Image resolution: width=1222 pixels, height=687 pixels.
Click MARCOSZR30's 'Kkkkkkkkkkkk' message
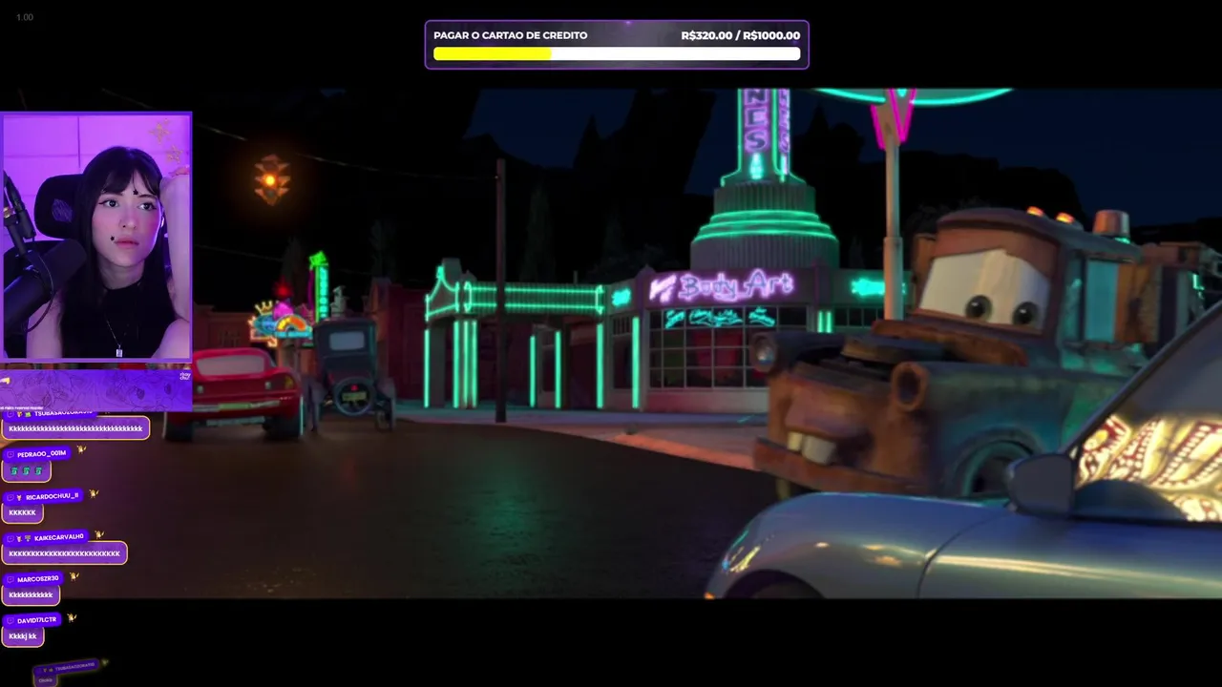click(31, 595)
